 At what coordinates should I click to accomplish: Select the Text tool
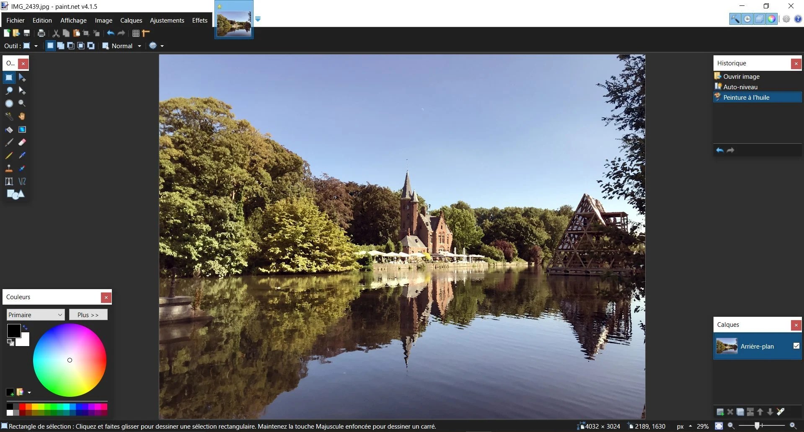[x=9, y=181]
